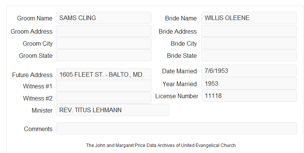The height and width of the screenshot is (153, 304).
Task: Click the Date Married field 7/6/1953
Action: click(249, 71)
